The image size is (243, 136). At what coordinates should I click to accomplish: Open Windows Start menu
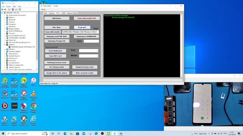point(3,133)
